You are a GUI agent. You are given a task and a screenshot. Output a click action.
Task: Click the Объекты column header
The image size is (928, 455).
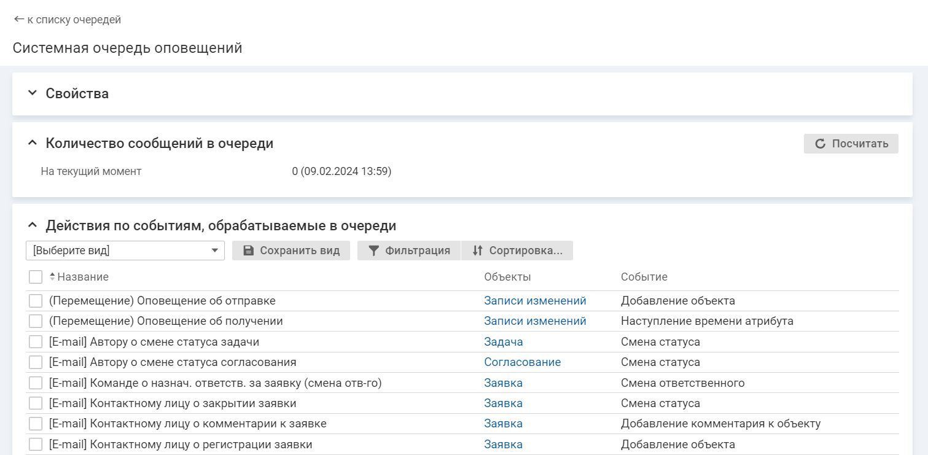(507, 277)
